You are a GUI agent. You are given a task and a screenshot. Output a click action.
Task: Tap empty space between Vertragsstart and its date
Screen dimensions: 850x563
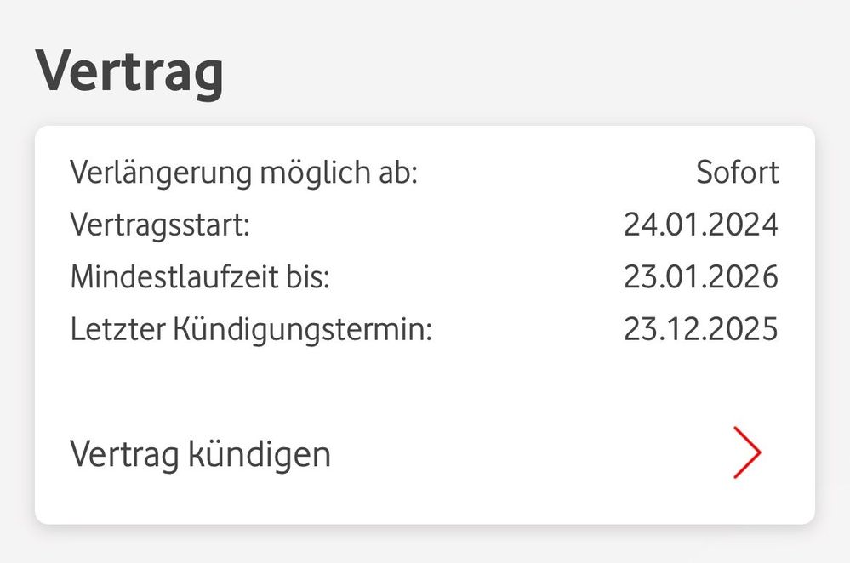434,225
